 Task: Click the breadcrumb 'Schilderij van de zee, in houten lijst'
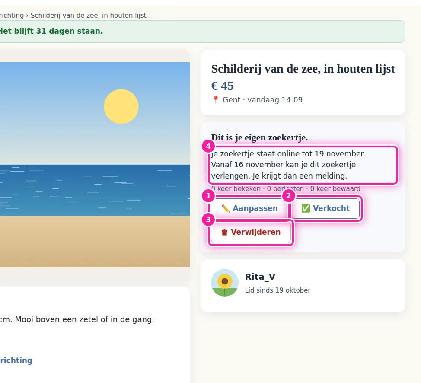pos(88,15)
